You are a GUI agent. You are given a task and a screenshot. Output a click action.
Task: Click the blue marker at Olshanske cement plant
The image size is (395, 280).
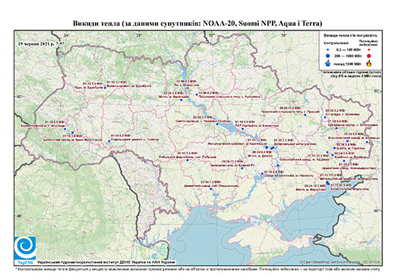point(210,189)
